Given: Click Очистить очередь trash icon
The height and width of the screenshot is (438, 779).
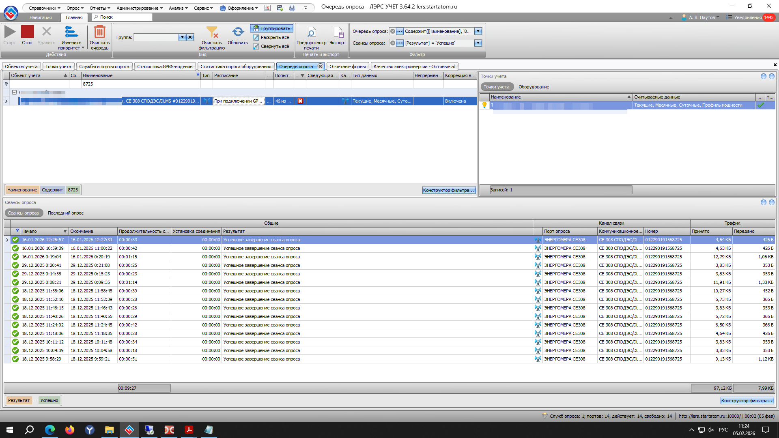Looking at the screenshot, I should click(99, 32).
